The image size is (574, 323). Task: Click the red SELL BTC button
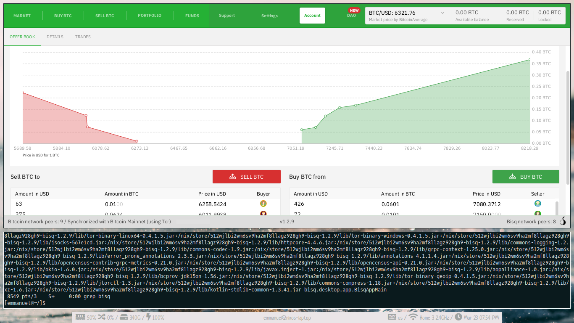[x=247, y=177]
